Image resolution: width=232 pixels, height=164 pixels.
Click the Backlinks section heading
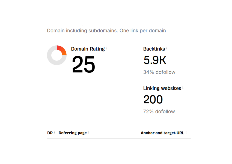tap(154, 49)
